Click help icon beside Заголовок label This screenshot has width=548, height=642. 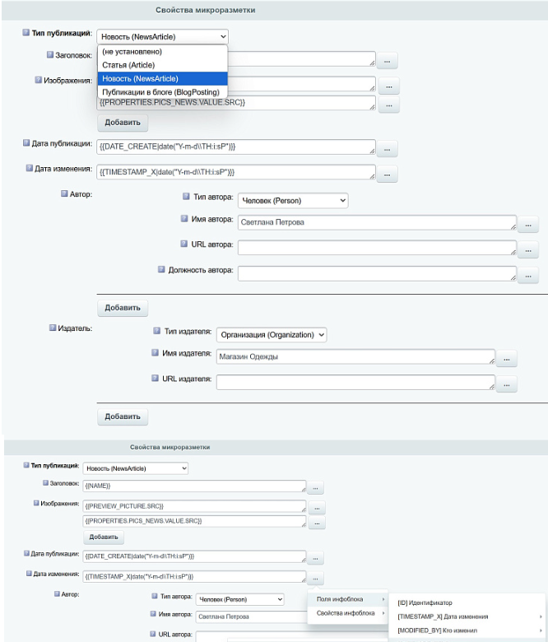click(50, 54)
